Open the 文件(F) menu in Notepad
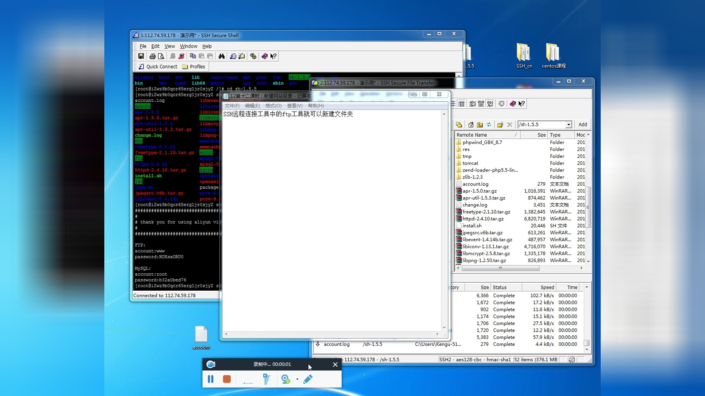 pyautogui.click(x=232, y=106)
